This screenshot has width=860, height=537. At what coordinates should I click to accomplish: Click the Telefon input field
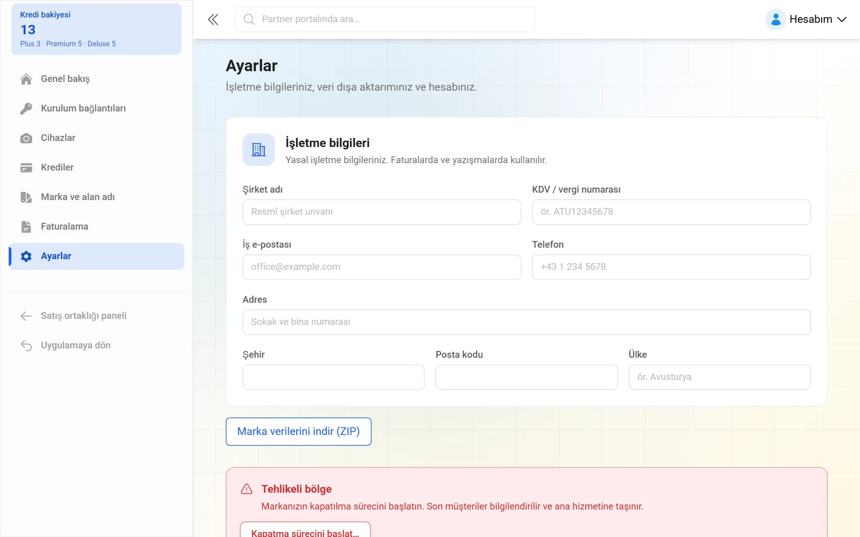(x=671, y=267)
